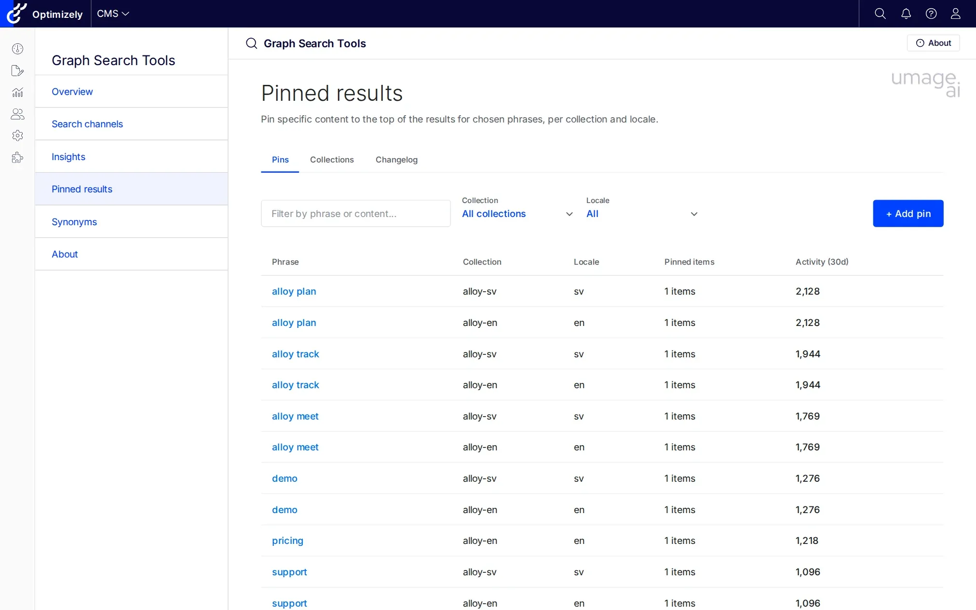Open the pricing pin link
The image size is (976, 610).
click(x=287, y=541)
